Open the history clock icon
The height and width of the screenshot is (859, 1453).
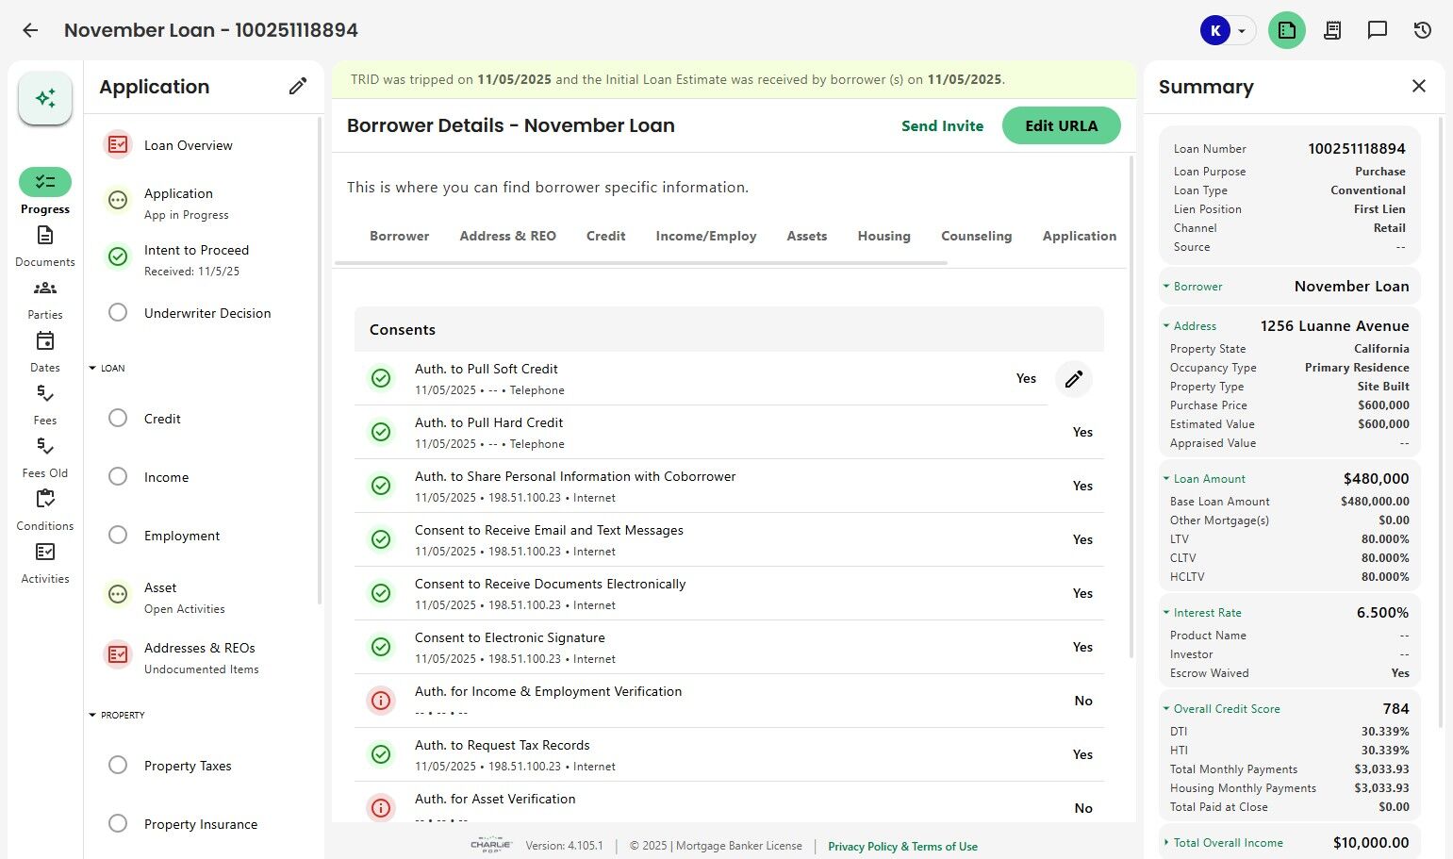[x=1423, y=30]
